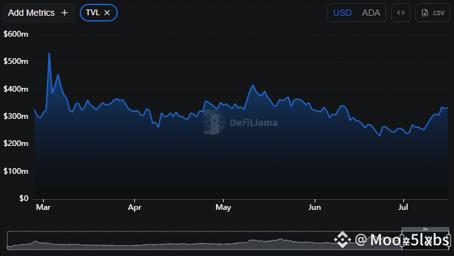Viewport: 454px width, 256px height.
Task: Click the Apr label on x-axis
Action: coord(135,207)
